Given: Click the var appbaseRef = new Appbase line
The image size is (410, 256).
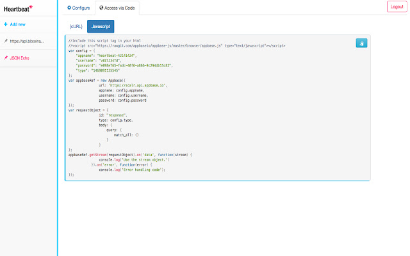Looking at the screenshot, I should [x=97, y=81].
